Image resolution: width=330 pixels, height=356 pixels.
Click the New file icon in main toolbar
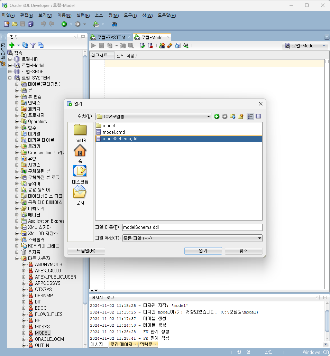(x=7, y=24)
